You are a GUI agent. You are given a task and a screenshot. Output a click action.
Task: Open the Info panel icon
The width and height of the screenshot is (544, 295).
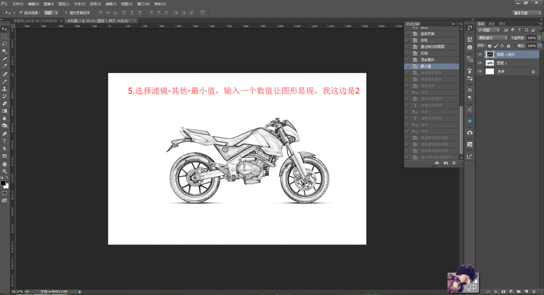click(470, 47)
